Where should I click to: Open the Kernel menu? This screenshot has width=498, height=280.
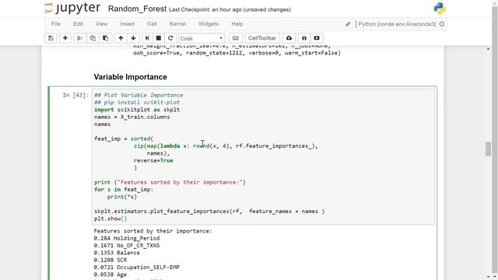(x=177, y=24)
